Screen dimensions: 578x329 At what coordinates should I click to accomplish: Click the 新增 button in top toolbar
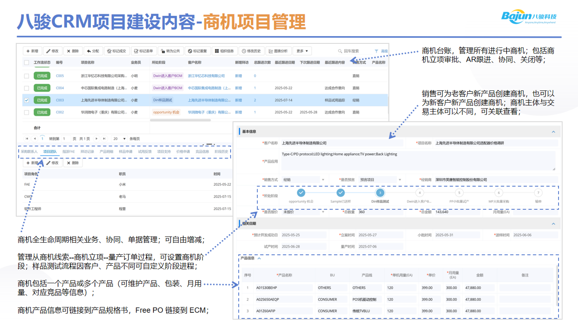click(32, 51)
